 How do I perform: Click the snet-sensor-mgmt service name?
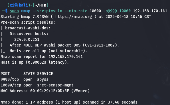point(55,85)
